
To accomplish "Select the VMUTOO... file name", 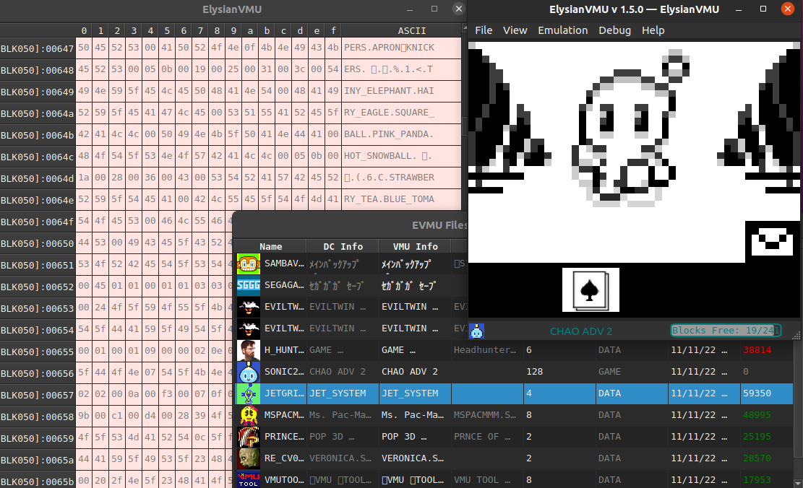I will pos(284,480).
